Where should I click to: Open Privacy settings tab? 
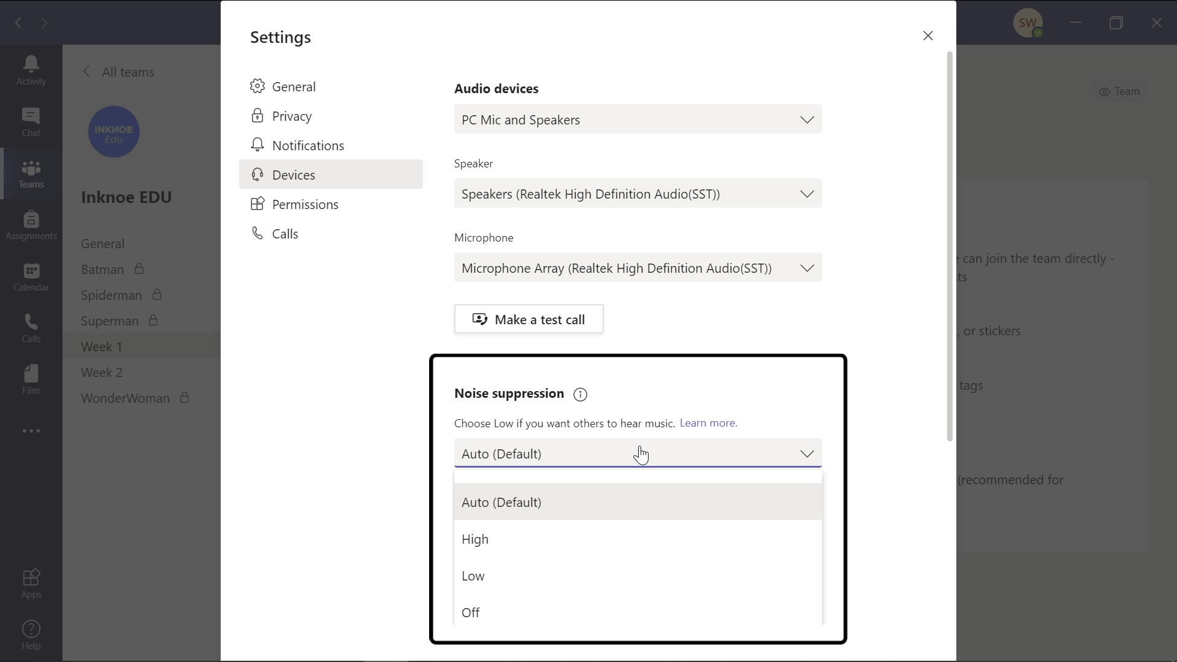[292, 116]
